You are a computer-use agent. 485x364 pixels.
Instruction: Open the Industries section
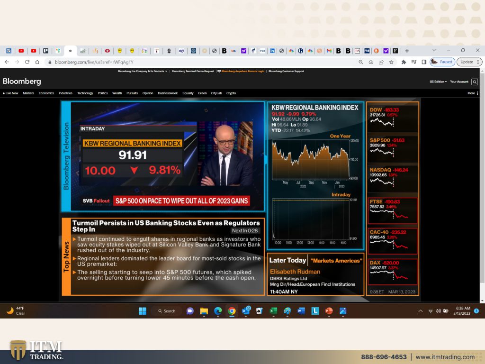(65, 93)
